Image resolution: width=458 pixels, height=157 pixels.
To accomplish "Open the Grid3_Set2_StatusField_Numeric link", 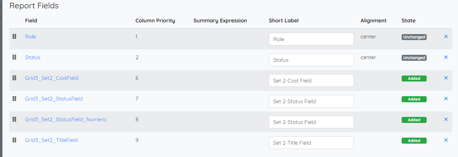I will coord(66,120).
